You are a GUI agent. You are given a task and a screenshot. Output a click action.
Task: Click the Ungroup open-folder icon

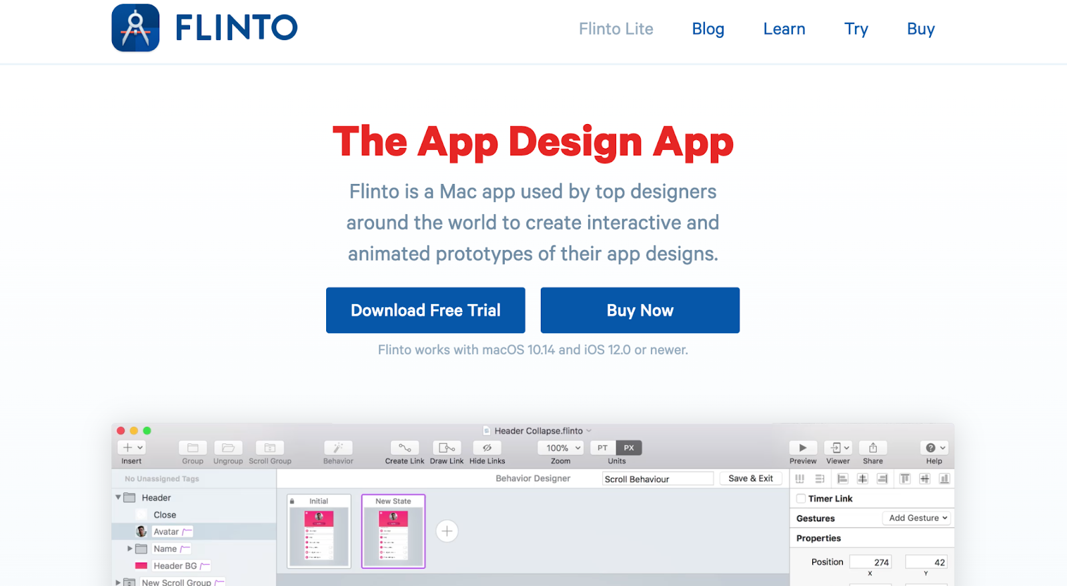(x=228, y=447)
